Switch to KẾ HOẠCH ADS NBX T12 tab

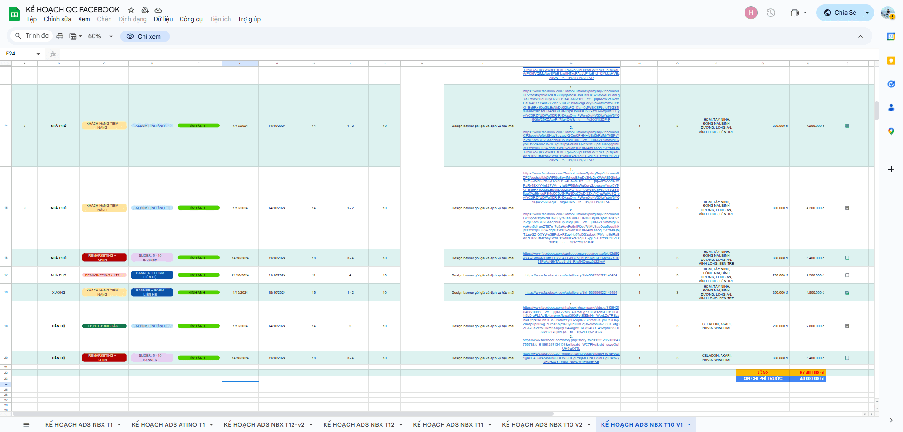coord(358,424)
